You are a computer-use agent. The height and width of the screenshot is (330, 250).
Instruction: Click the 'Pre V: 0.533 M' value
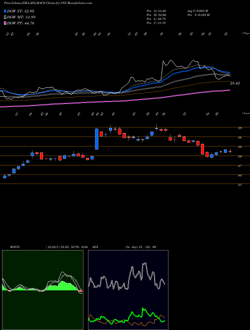198,15
